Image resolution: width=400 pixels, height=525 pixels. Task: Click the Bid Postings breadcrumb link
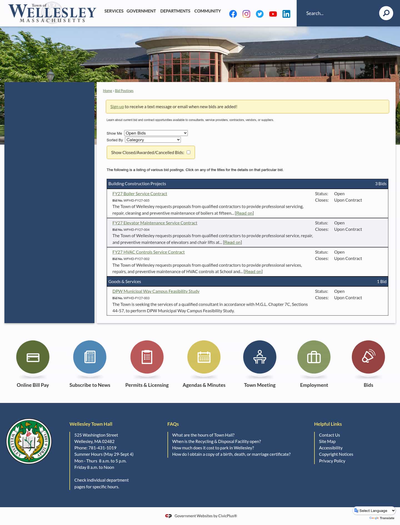(124, 91)
